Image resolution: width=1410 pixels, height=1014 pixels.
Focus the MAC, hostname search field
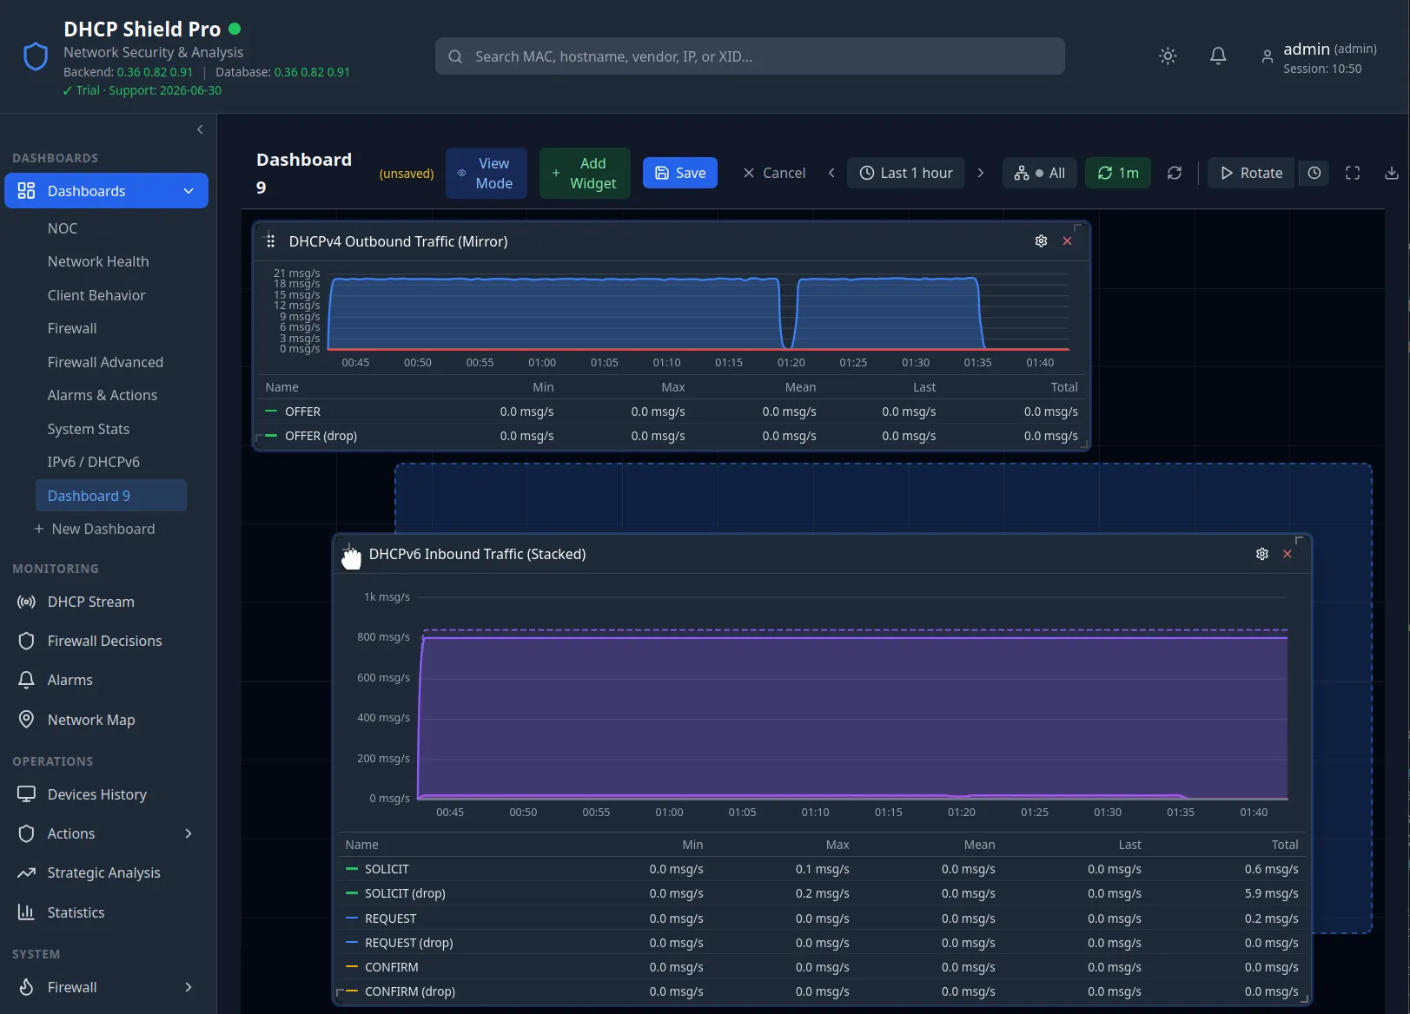(x=750, y=56)
